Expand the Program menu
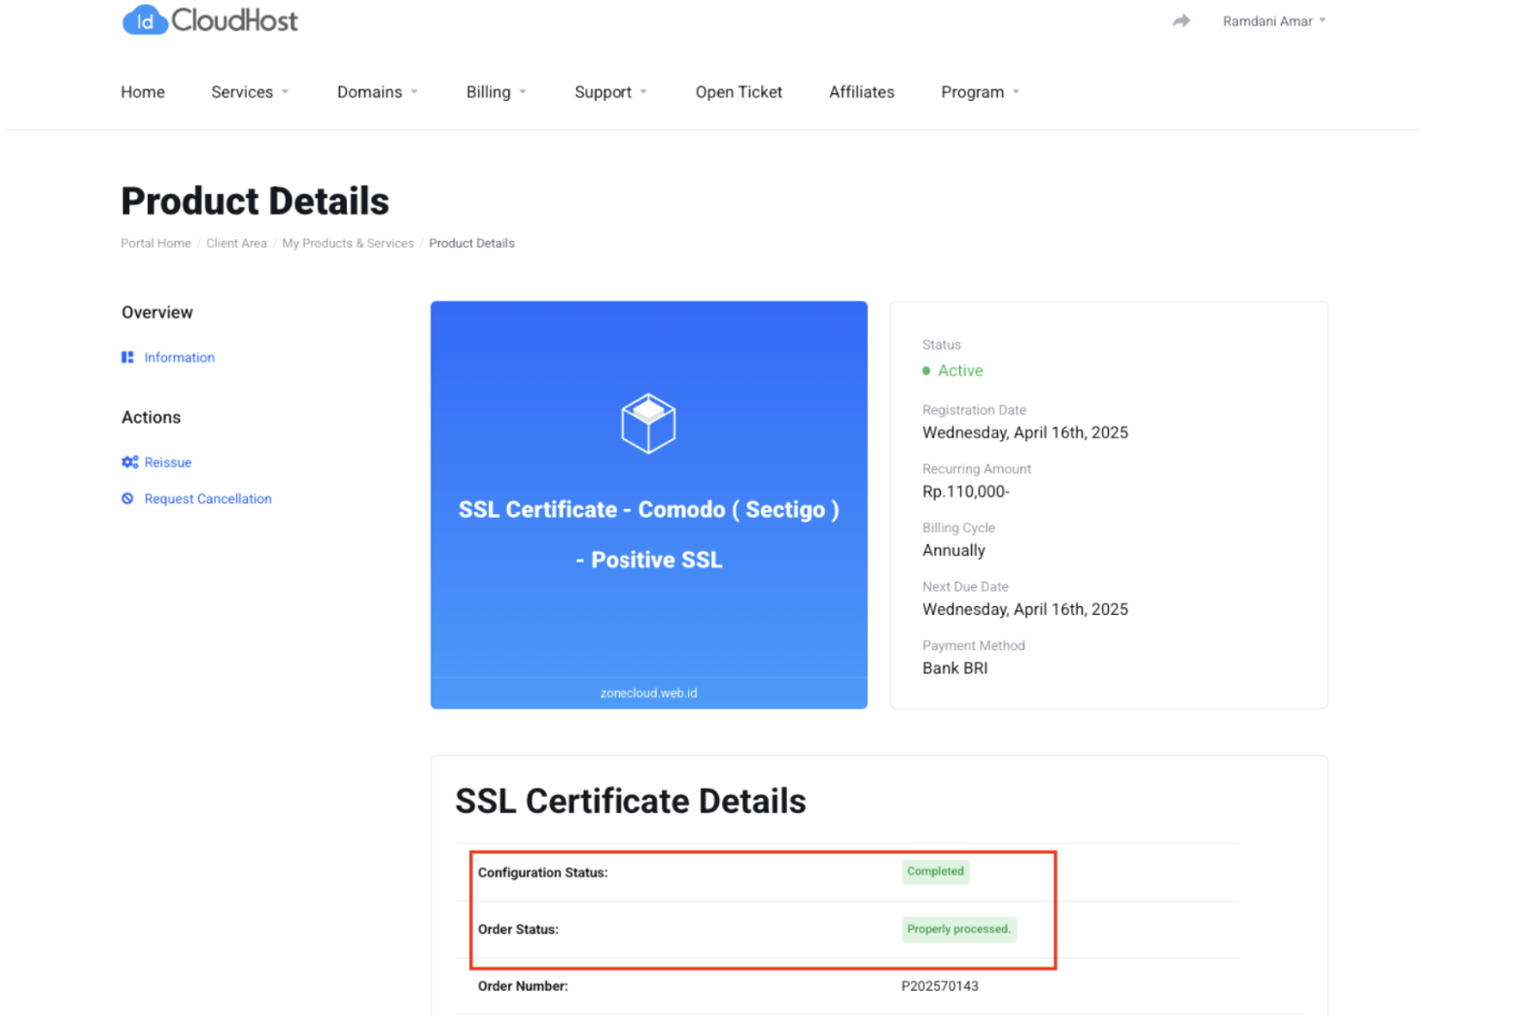1516x1026 pixels. coord(980,91)
